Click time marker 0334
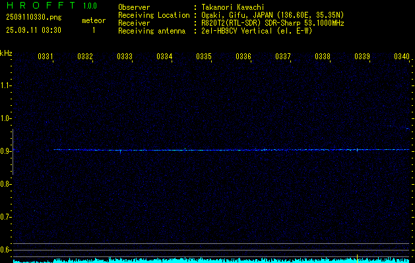Viewport: 415px width, 263px height. tap(164, 57)
